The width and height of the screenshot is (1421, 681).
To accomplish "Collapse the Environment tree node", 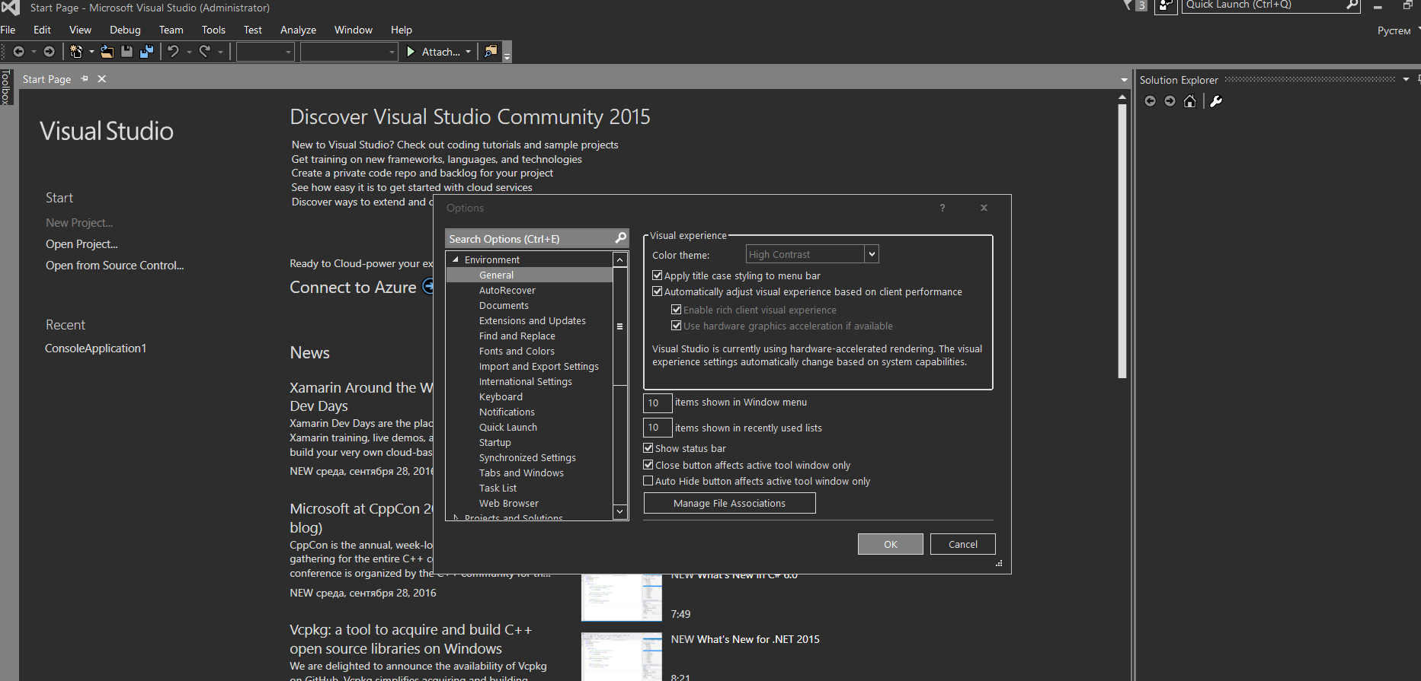I will click(x=456, y=259).
